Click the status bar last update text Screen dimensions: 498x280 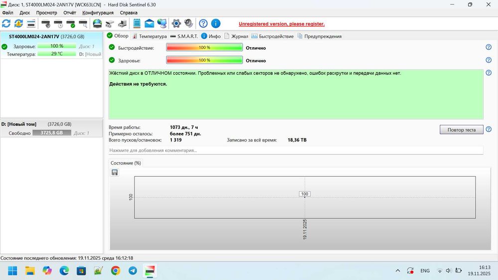(67, 258)
